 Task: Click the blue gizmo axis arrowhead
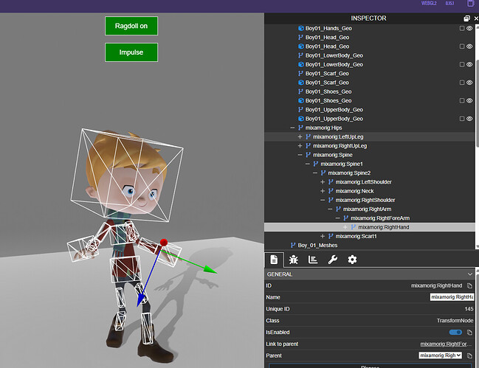(x=140, y=300)
